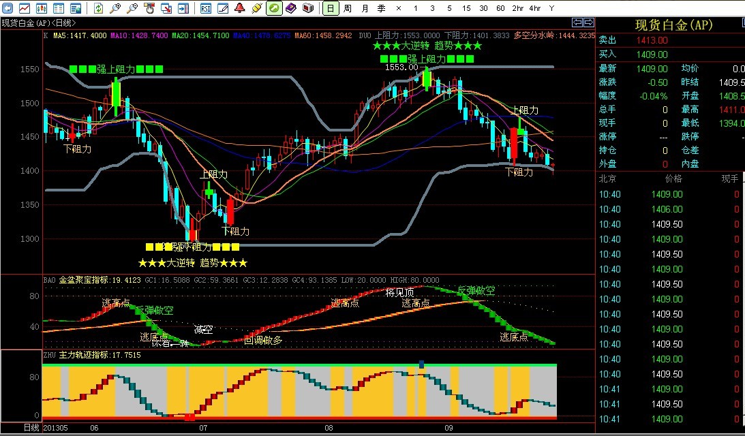
Task: Click the 卖出 sell price 1413.00
Action: click(652, 41)
